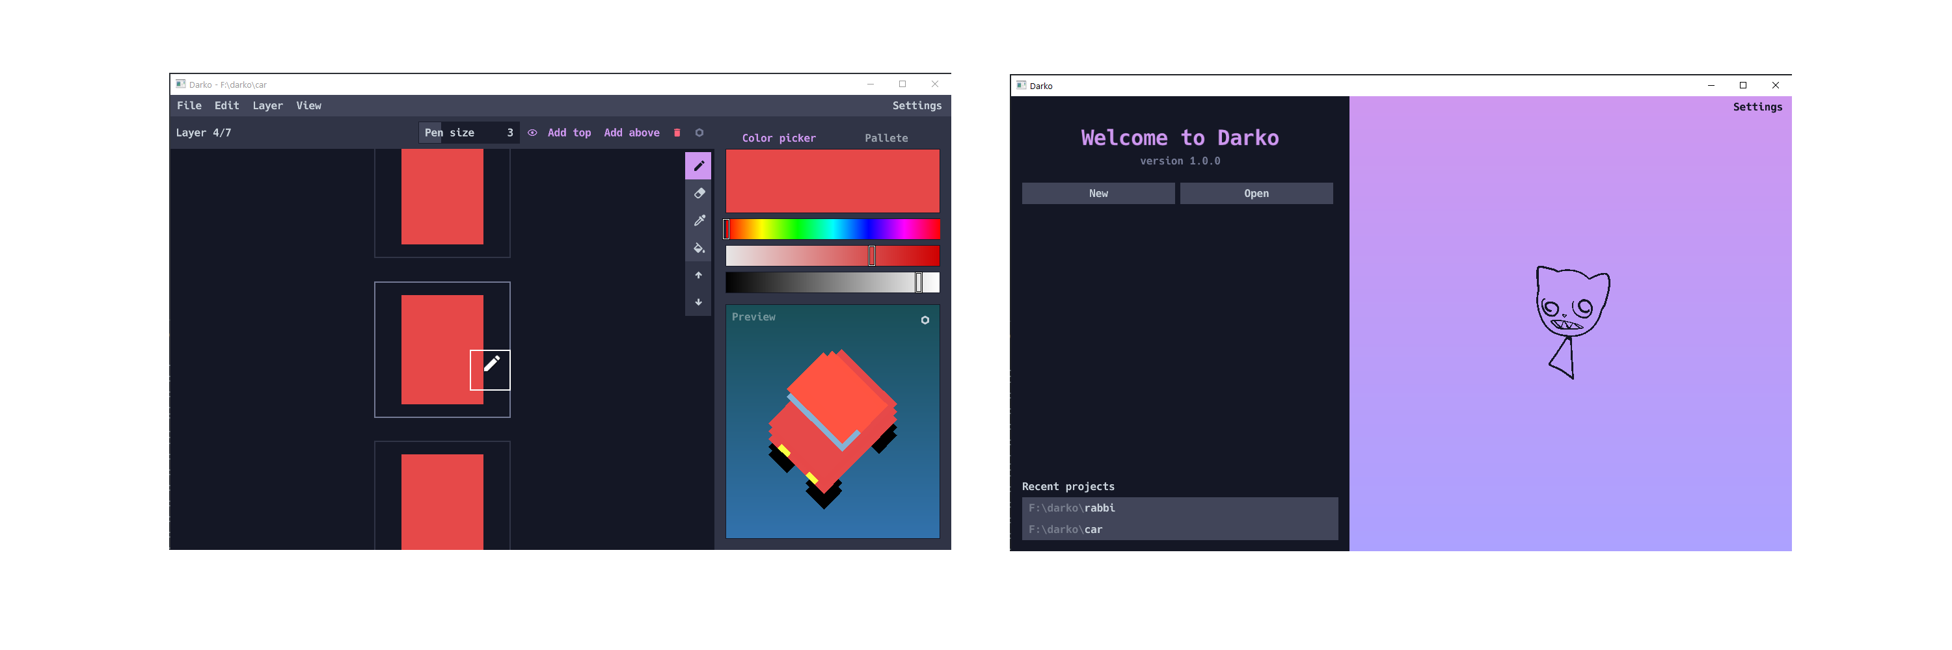
Task: Click the Open project button
Action: coord(1256,193)
